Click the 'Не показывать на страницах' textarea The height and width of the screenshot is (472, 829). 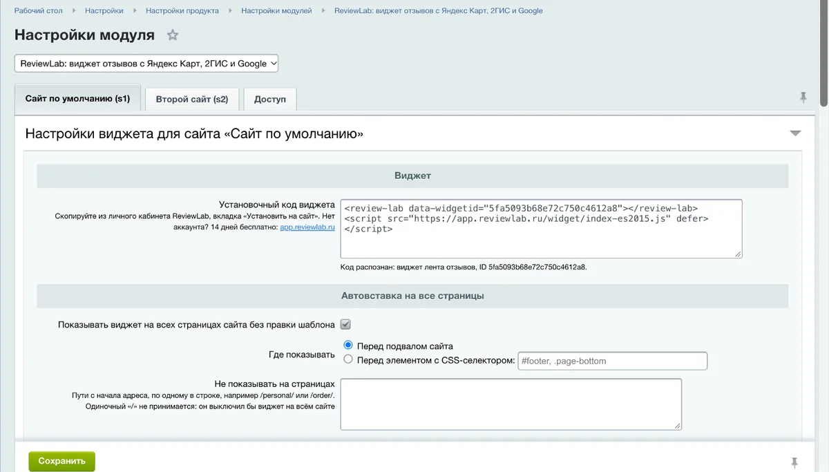click(x=511, y=404)
